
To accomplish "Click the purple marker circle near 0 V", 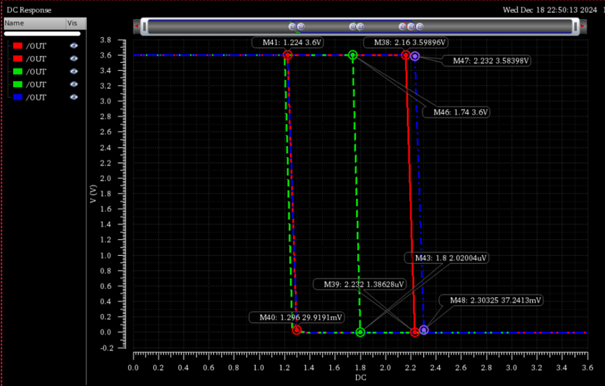I will click(x=424, y=330).
